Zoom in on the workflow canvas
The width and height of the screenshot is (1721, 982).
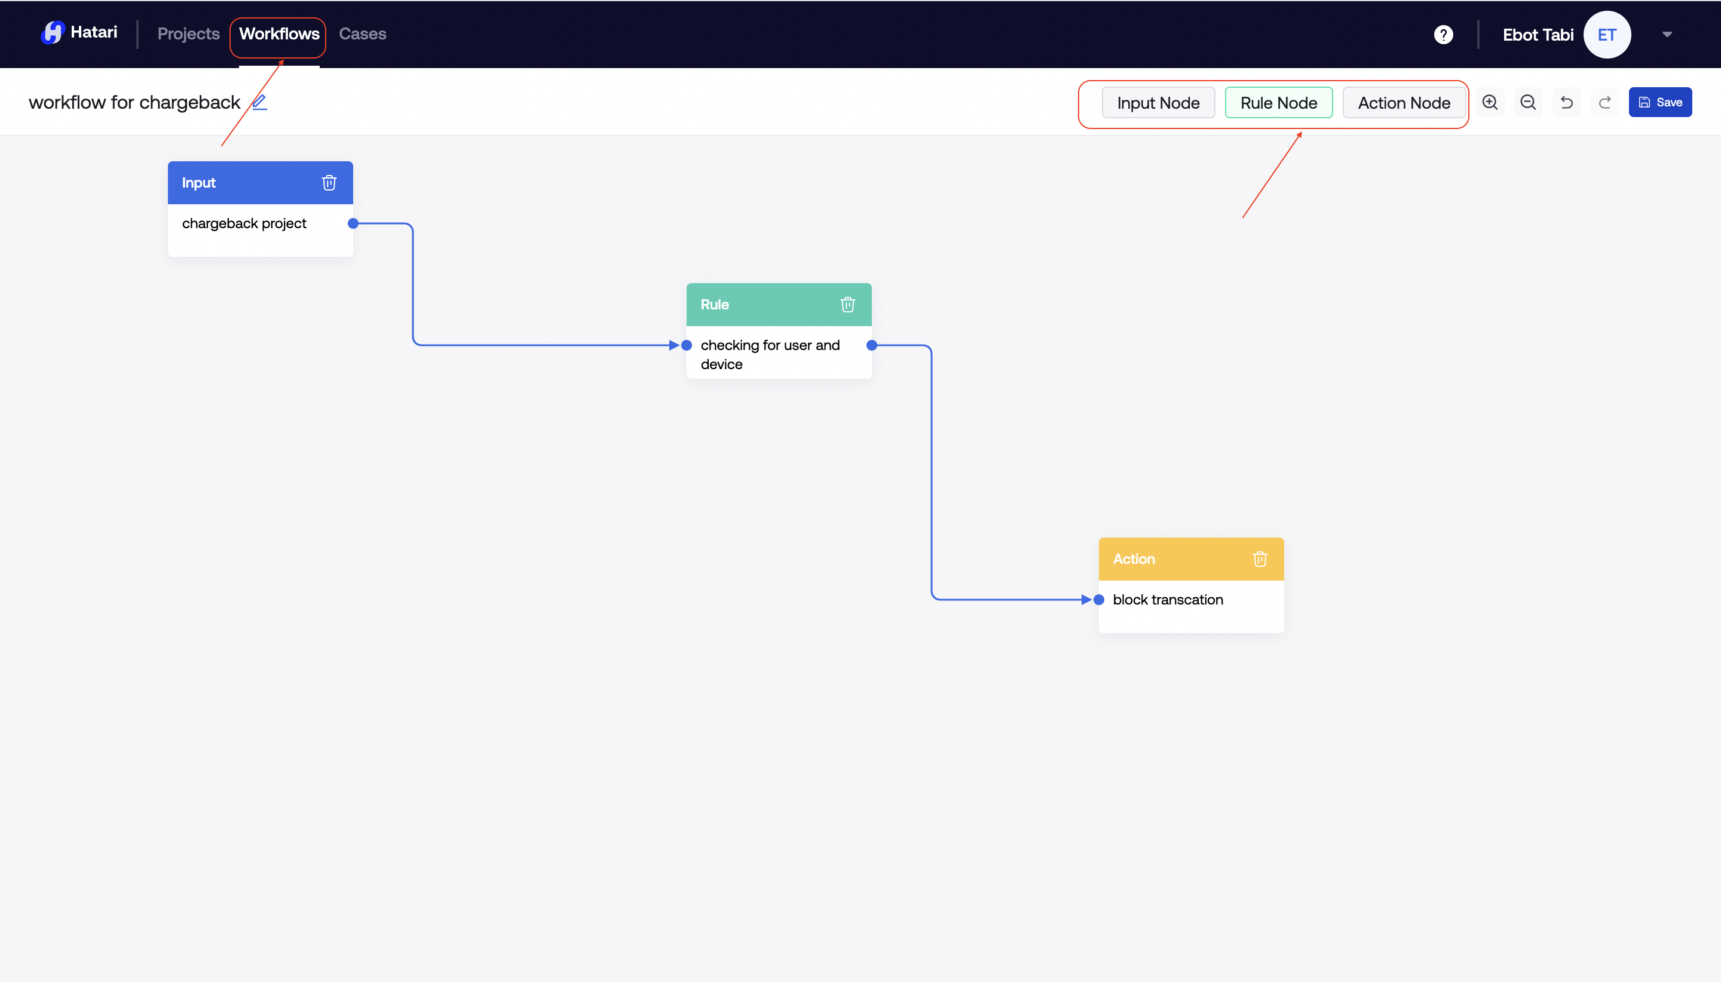tap(1490, 103)
